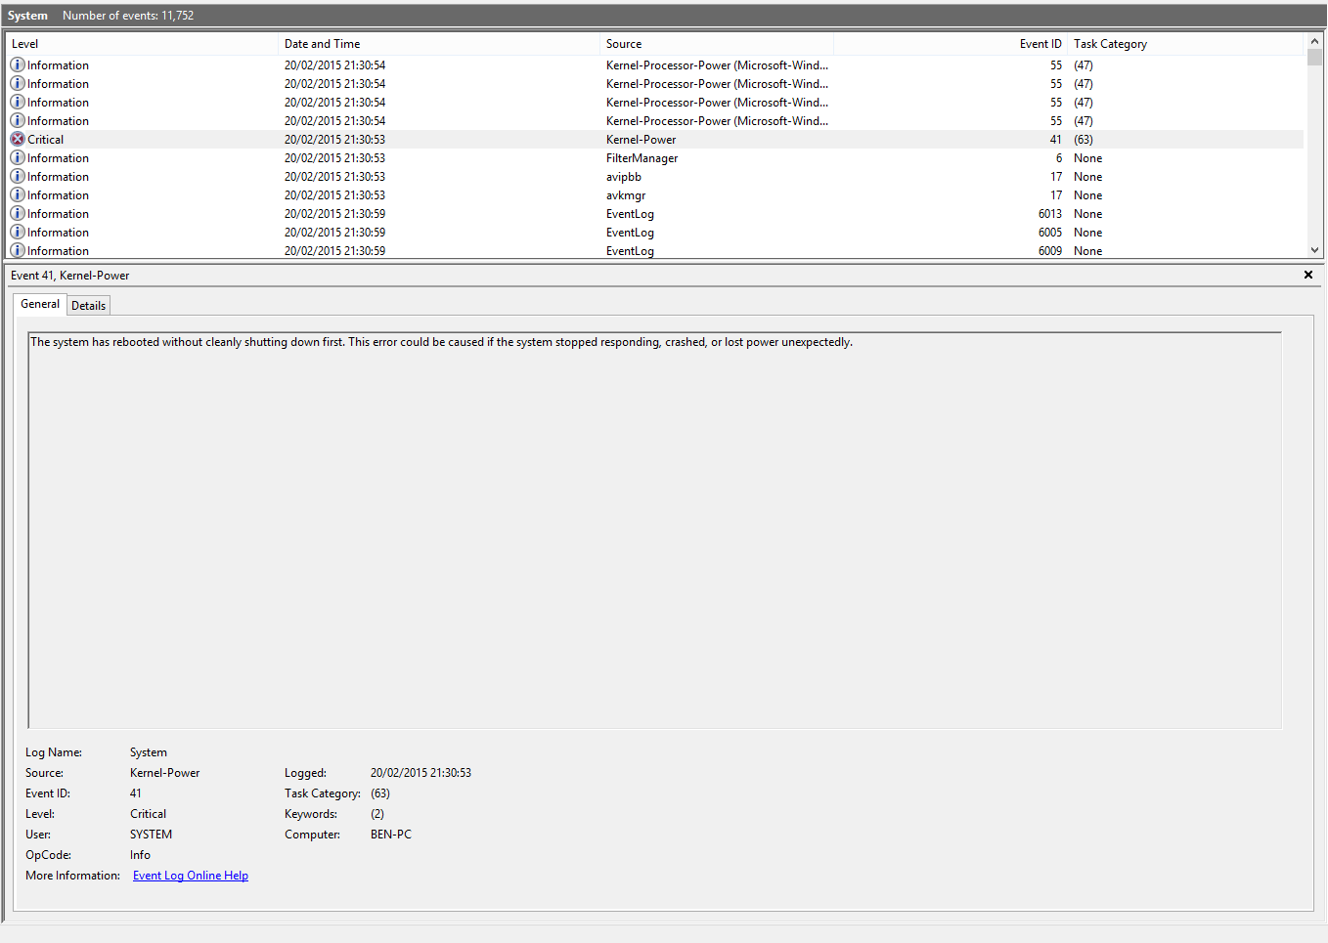Click the events list scroll down arrow
1328x943 pixels.
(x=1314, y=250)
